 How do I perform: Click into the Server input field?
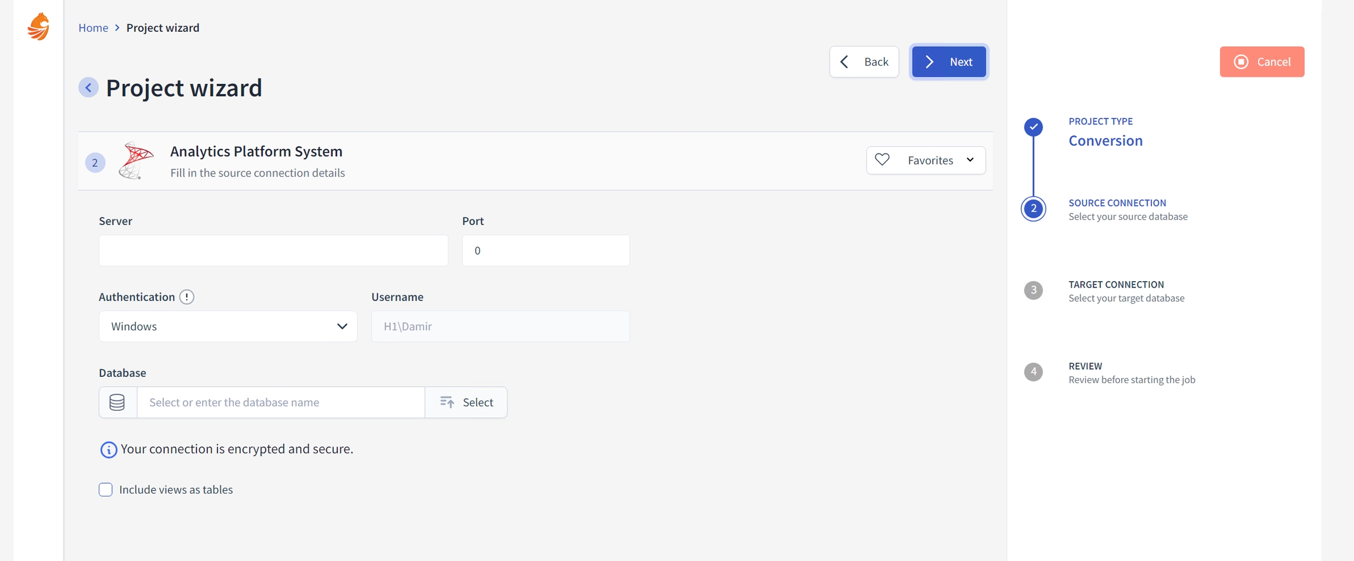coord(273,251)
